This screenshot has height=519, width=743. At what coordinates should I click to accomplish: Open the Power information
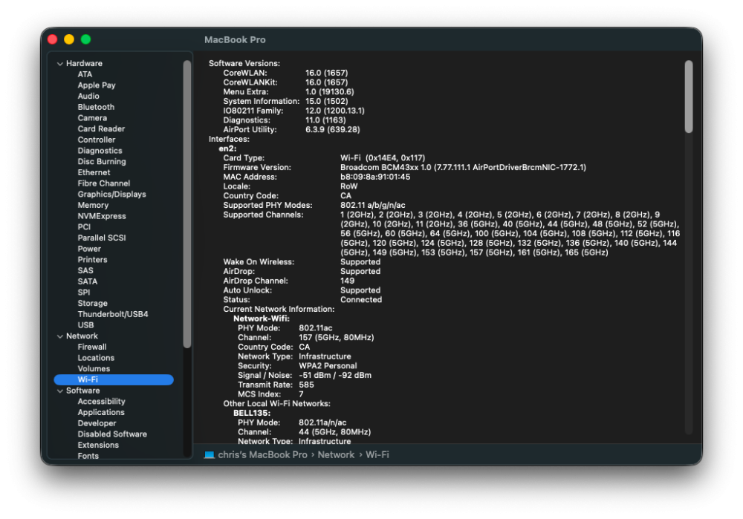(x=89, y=249)
